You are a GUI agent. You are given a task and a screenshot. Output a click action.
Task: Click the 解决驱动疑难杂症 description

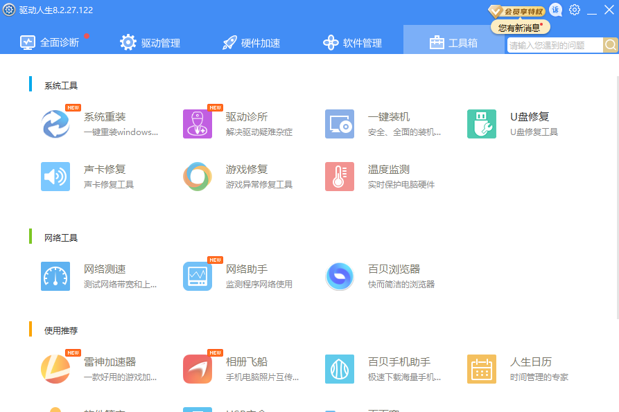point(259,132)
